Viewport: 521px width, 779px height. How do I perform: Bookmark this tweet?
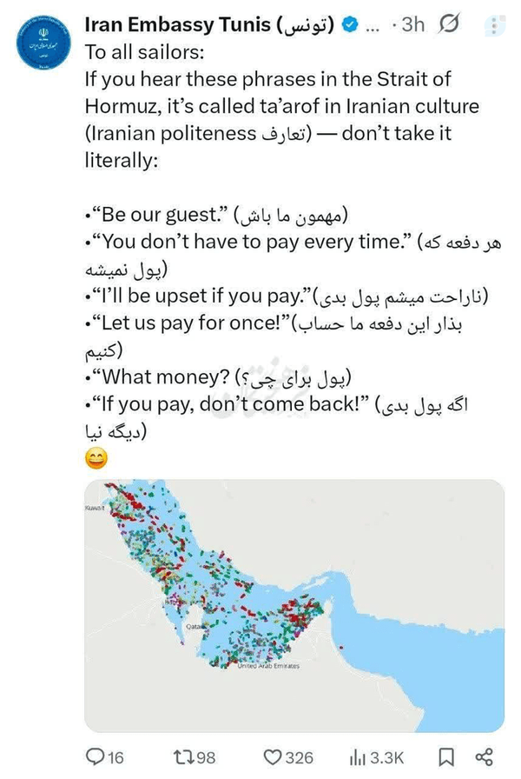446,757
